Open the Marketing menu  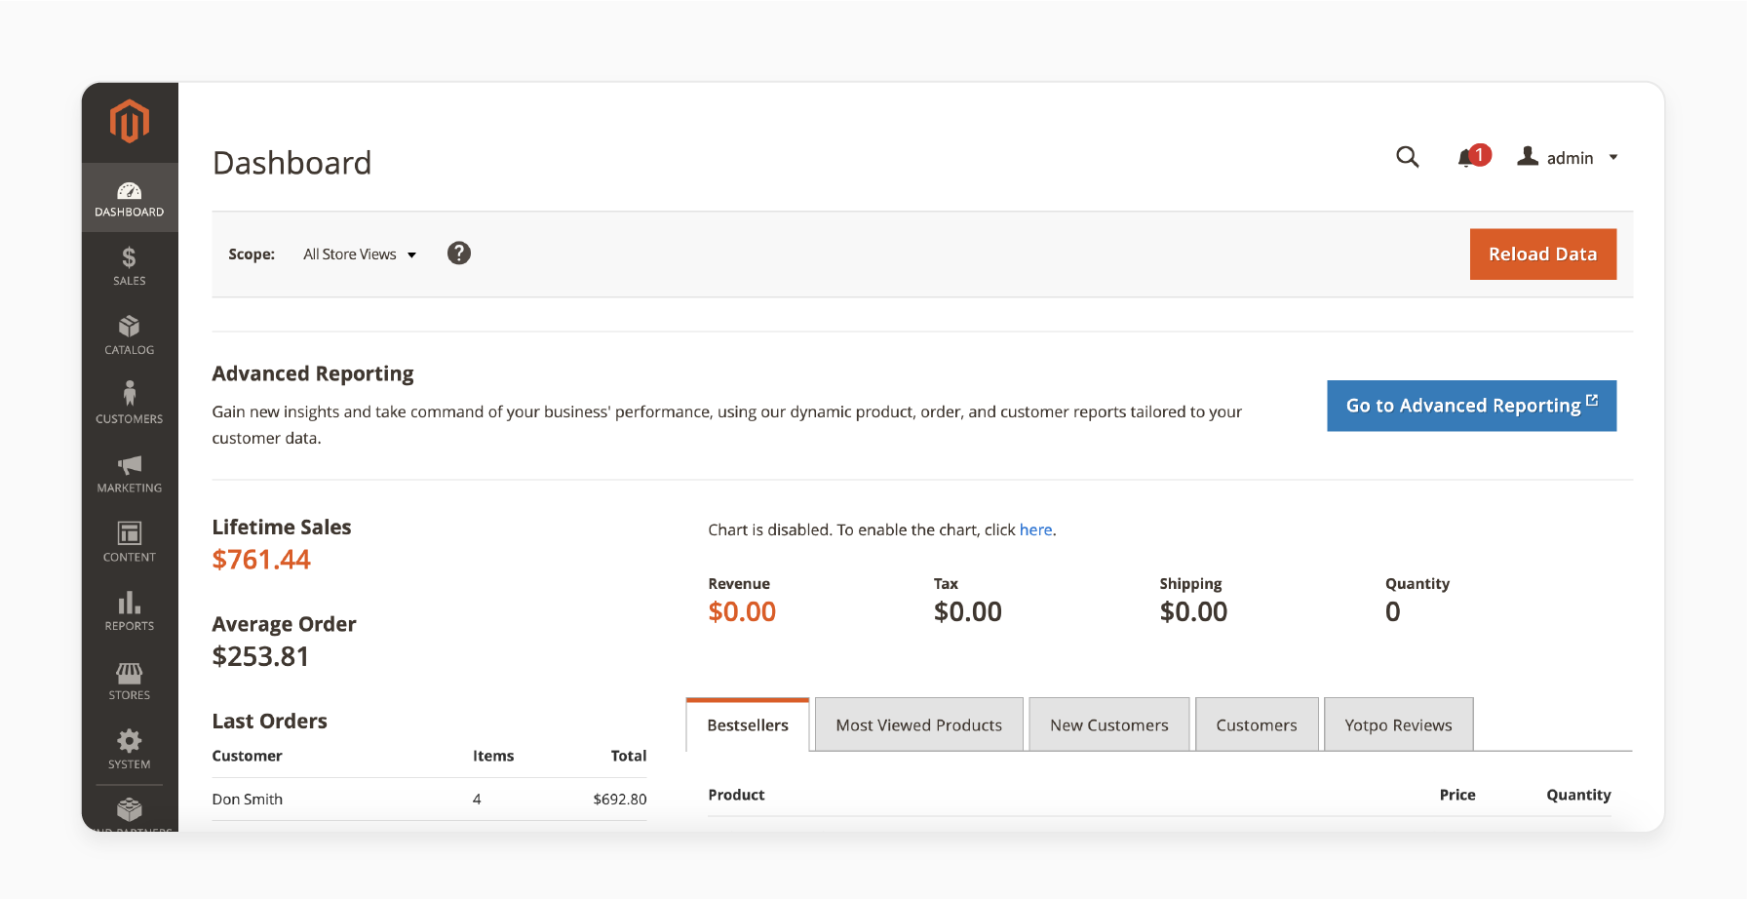click(x=130, y=474)
